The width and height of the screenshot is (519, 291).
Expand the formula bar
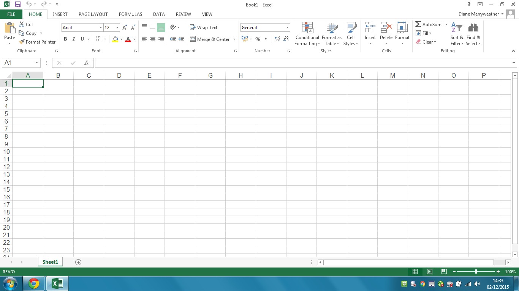click(x=514, y=63)
